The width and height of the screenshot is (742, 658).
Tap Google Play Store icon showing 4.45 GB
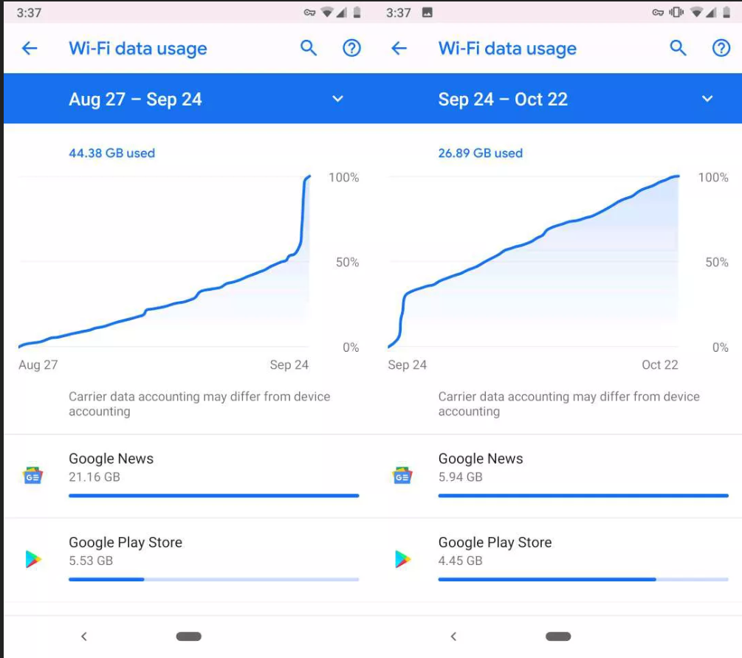pos(402,559)
